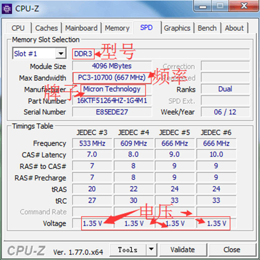The width and height of the screenshot is (260, 260).
Task: Click the Serial Number label
Action: (x=45, y=112)
